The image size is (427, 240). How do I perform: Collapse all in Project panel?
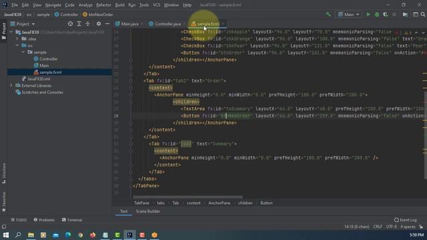click(x=87, y=24)
